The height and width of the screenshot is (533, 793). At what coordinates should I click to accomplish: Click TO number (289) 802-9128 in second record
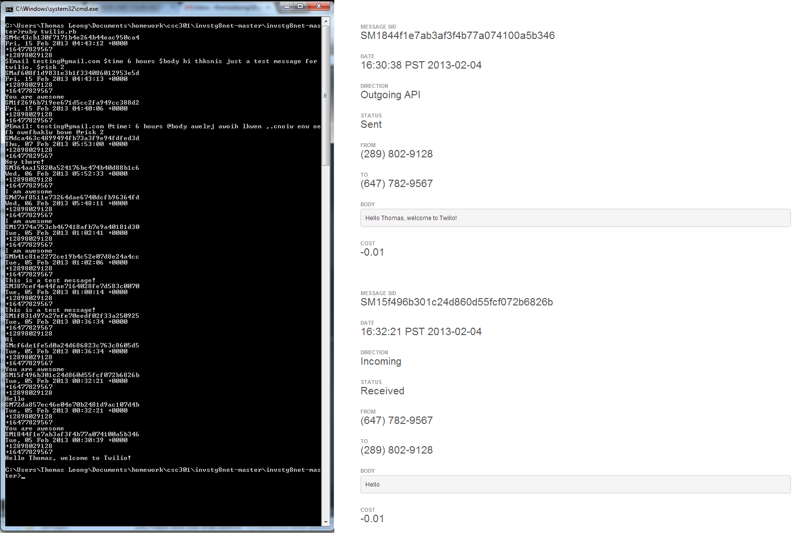tap(396, 450)
